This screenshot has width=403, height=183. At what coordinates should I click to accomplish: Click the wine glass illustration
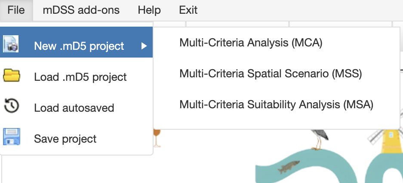pos(157,138)
